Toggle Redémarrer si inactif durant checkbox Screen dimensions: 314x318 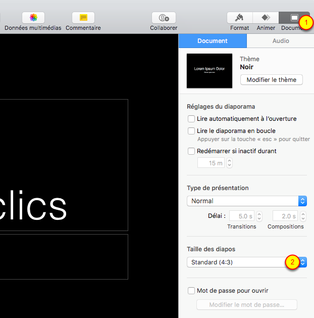[x=191, y=151]
